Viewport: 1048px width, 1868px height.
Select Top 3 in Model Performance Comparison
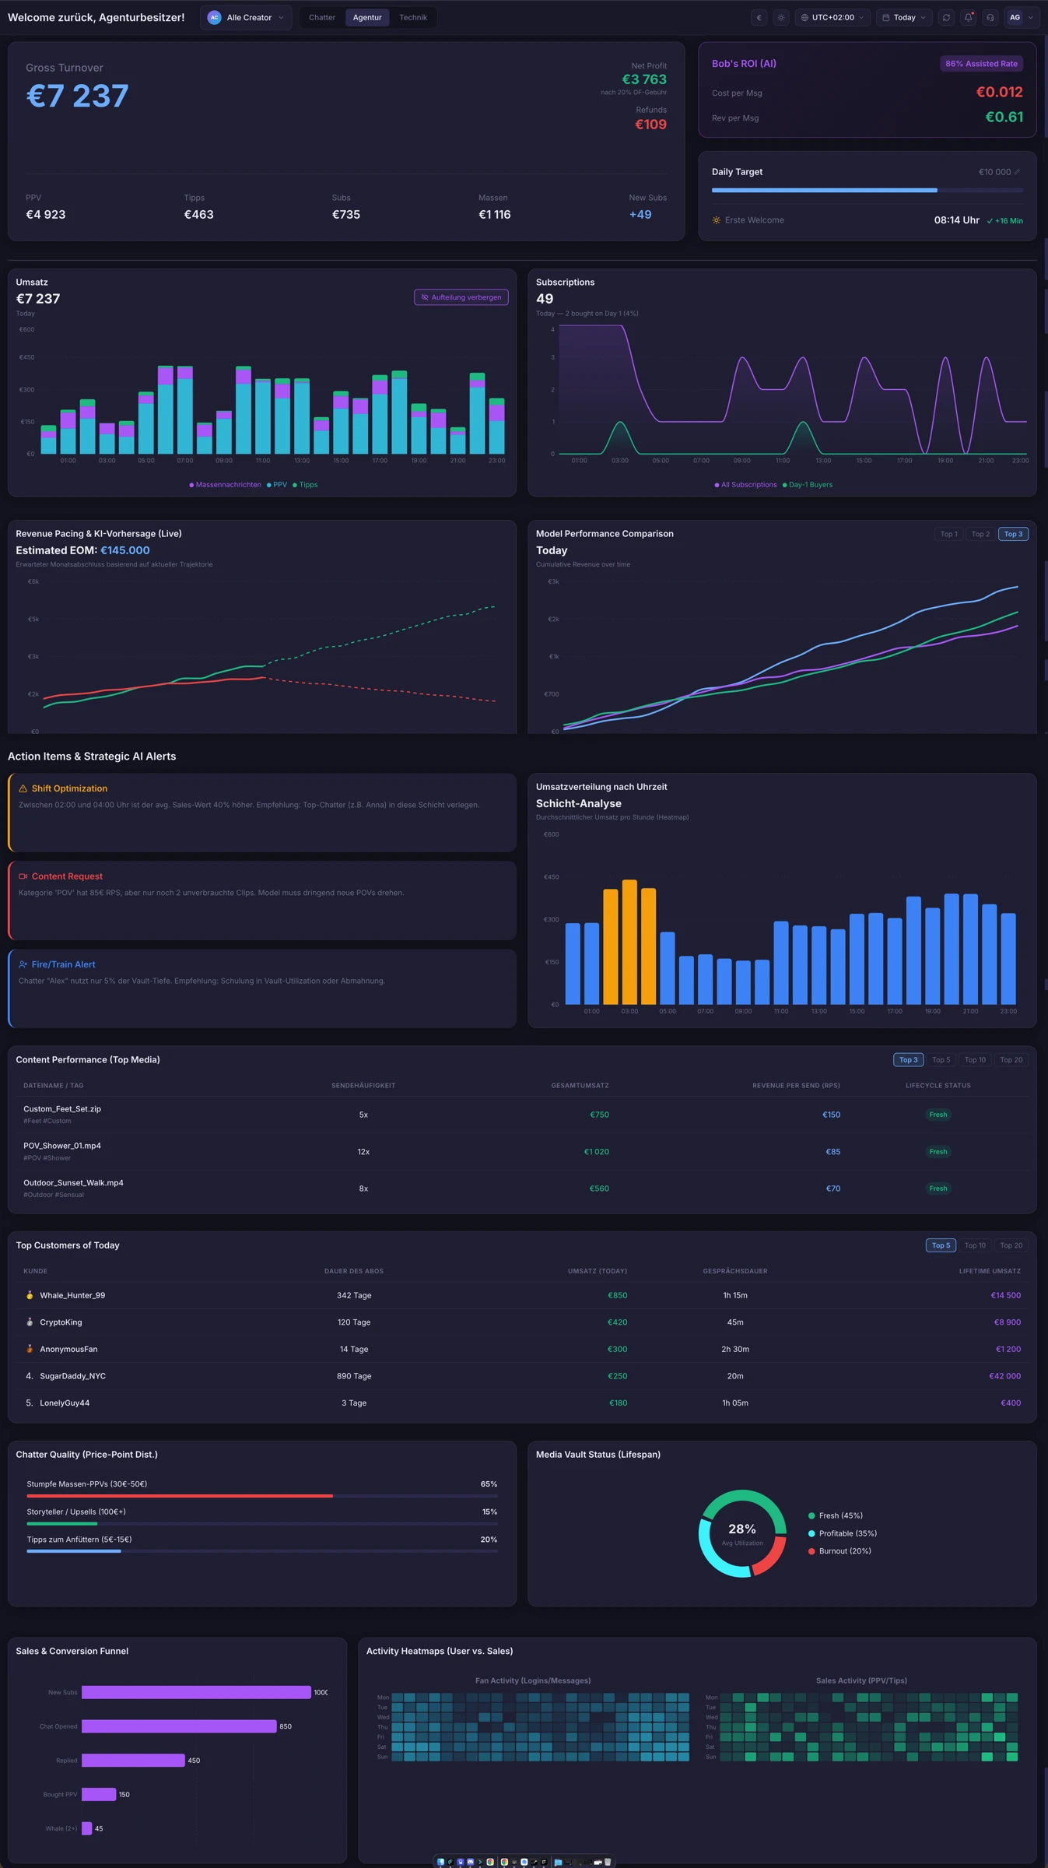1013,534
